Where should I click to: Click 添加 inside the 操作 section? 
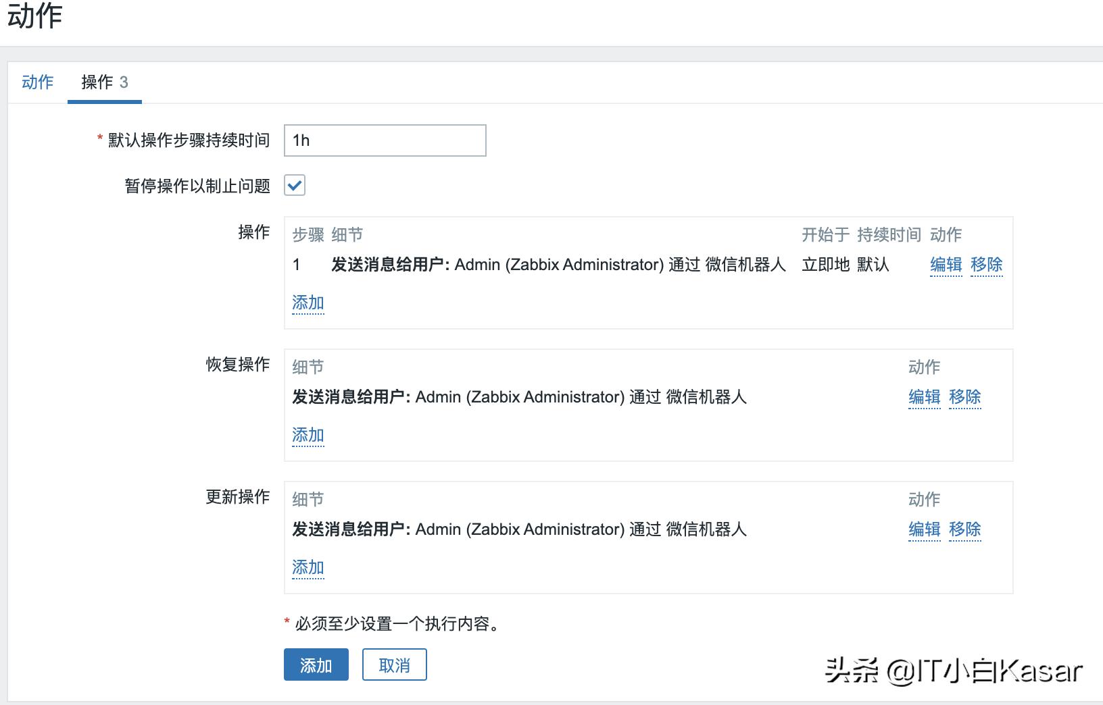[x=308, y=303]
